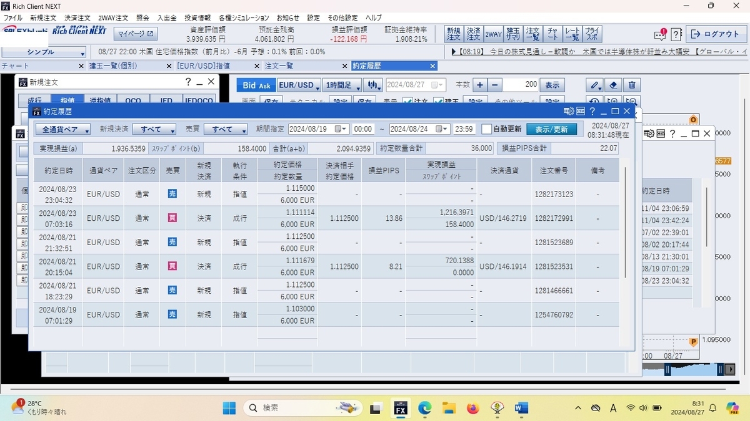Image resolution: width=750 pixels, height=421 pixels.
Task: Export CSV from 約定履歴 window
Action: click(581, 111)
